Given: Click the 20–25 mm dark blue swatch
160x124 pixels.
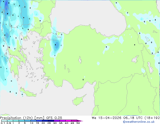Looking at the screenshot, I should [45, 121].
